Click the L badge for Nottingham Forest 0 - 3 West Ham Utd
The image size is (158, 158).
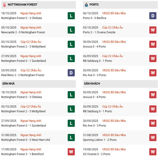71,137
